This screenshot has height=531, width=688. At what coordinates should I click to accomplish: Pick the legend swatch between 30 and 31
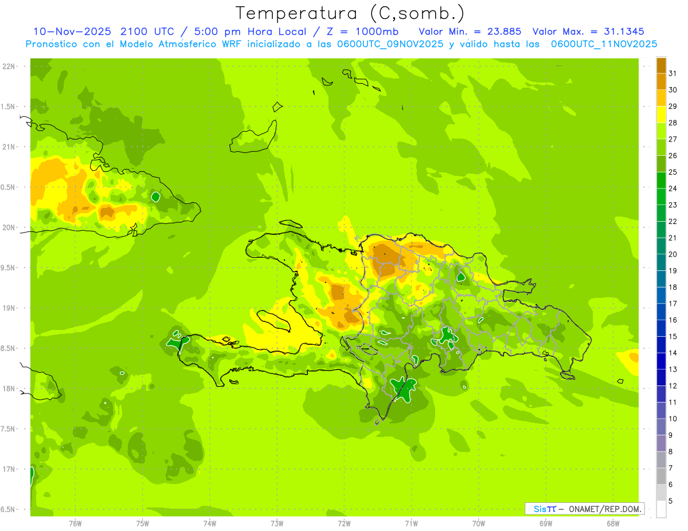point(661,81)
